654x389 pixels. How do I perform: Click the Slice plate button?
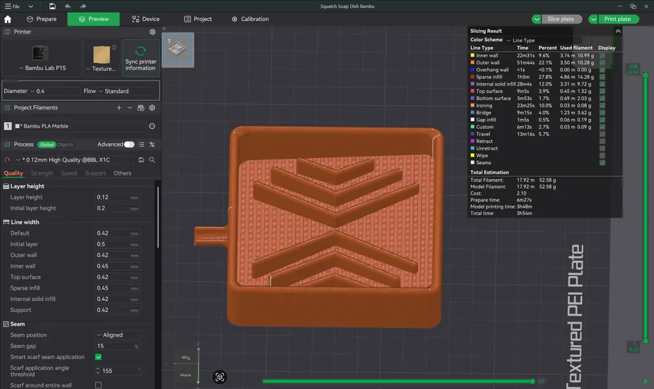pyautogui.click(x=559, y=18)
